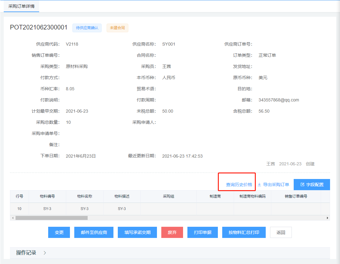
Task: Click the 待供应商确认 status tag
Action: pyautogui.click(x=87, y=28)
